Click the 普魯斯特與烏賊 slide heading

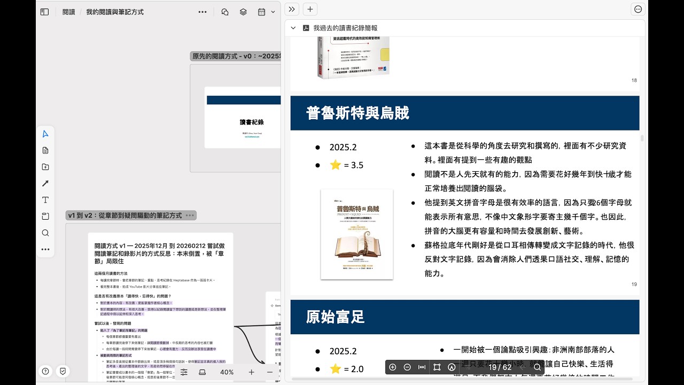pos(357,113)
